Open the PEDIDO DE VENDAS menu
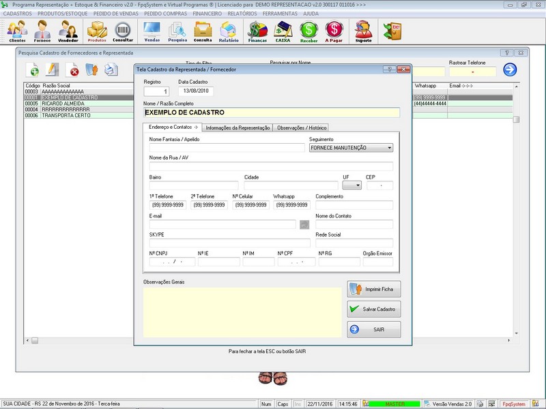 pyautogui.click(x=115, y=14)
